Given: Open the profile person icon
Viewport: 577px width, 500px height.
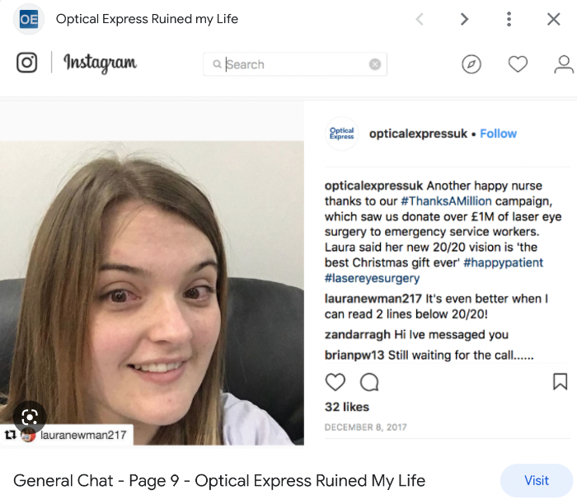Looking at the screenshot, I should pyautogui.click(x=564, y=64).
